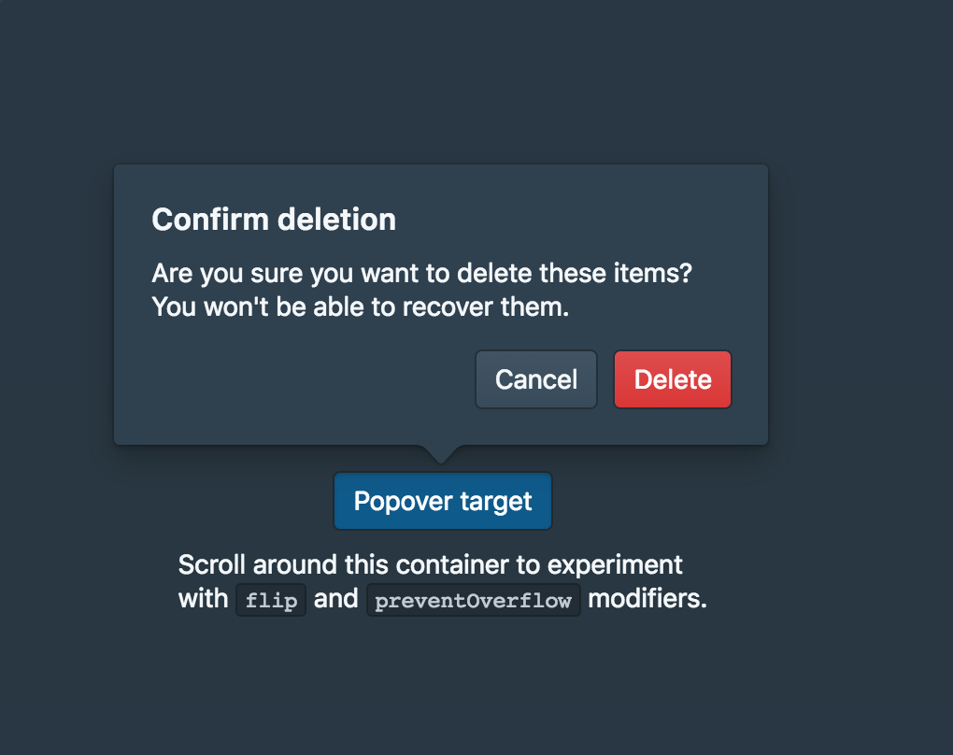Click the preventOverflow modifier chip
Image resolution: width=953 pixels, height=755 pixels.
coord(473,600)
